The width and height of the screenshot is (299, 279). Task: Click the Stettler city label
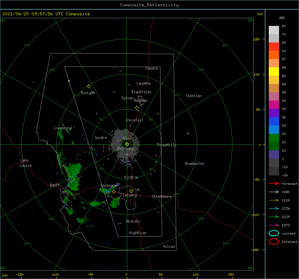point(194,96)
